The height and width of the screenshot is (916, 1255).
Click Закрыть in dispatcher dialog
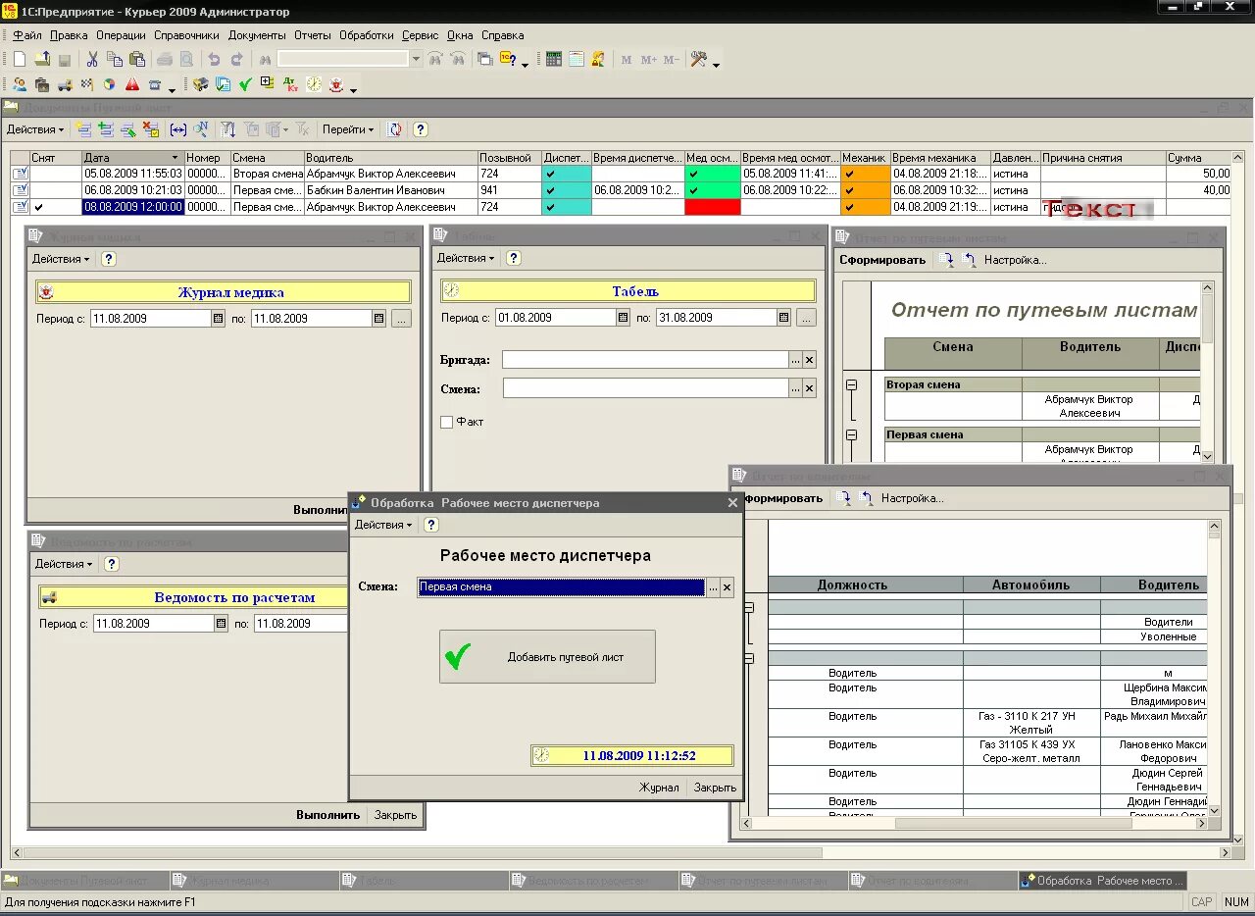[715, 788]
